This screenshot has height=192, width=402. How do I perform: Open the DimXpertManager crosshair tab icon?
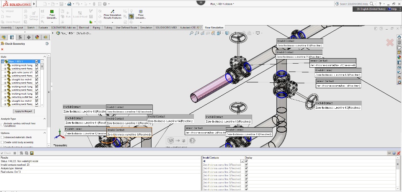click(28, 37)
